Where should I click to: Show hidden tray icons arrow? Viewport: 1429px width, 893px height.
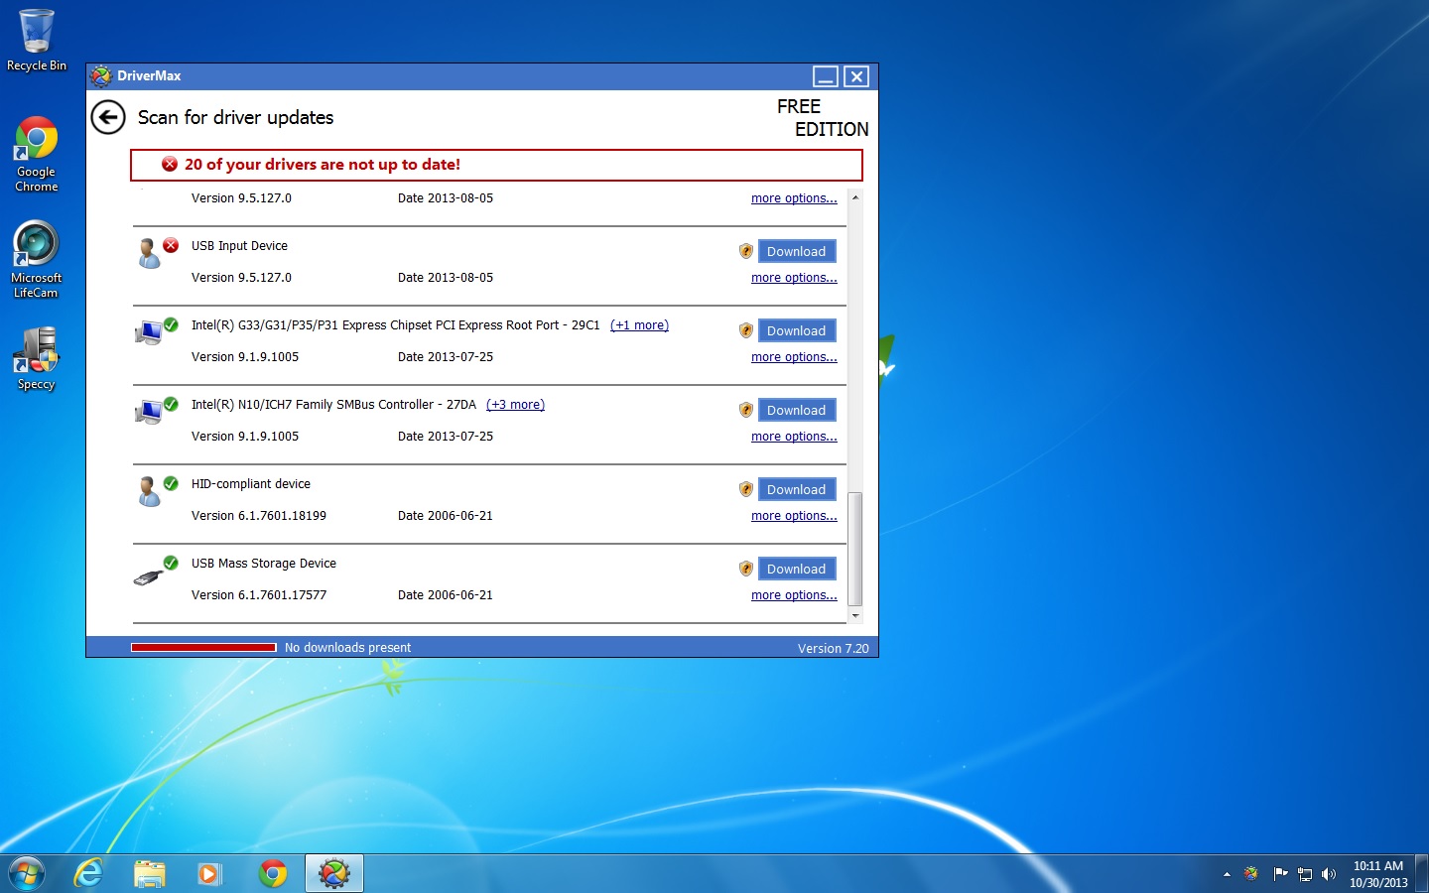pos(1228,874)
